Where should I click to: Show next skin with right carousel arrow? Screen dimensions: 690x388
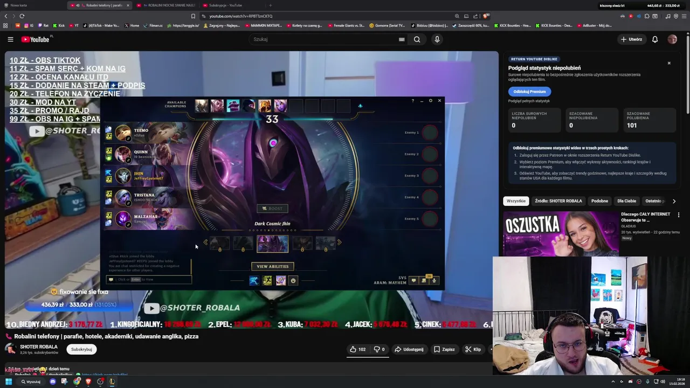[x=339, y=242]
